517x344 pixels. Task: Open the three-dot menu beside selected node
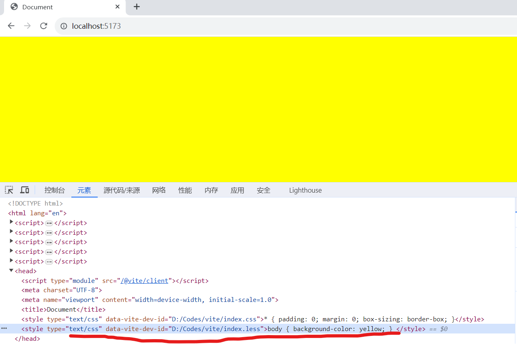pyautogui.click(x=4, y=329)
